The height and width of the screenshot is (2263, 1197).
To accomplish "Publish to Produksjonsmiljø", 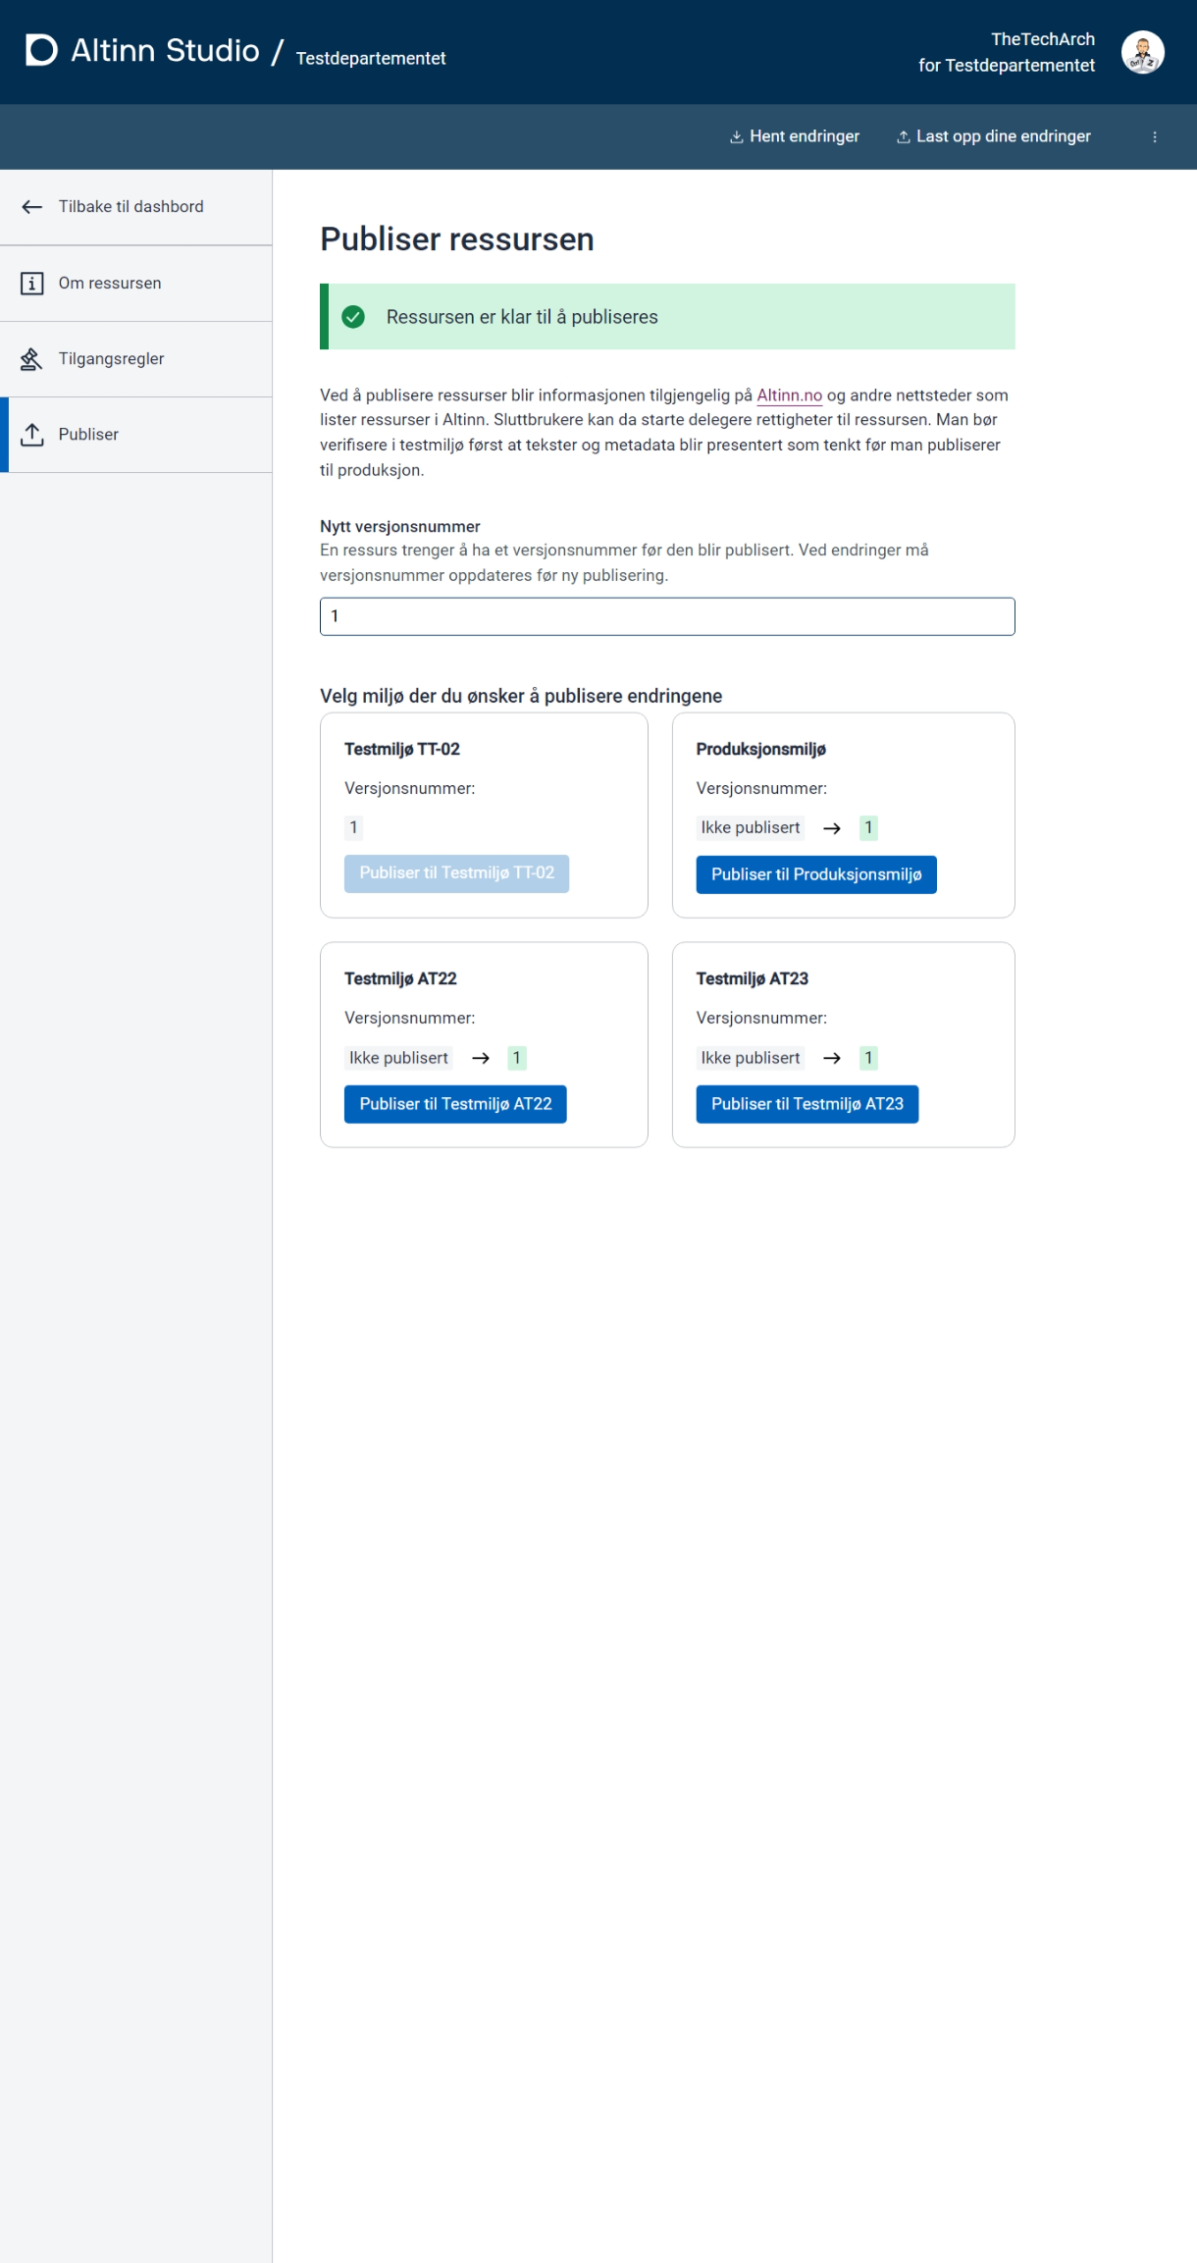I will (815, 874).
